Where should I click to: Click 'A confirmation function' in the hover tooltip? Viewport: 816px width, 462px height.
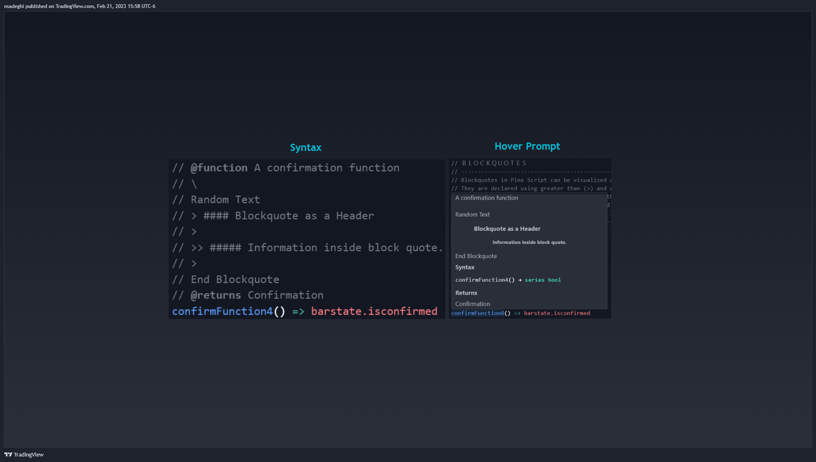click(487, 198)
